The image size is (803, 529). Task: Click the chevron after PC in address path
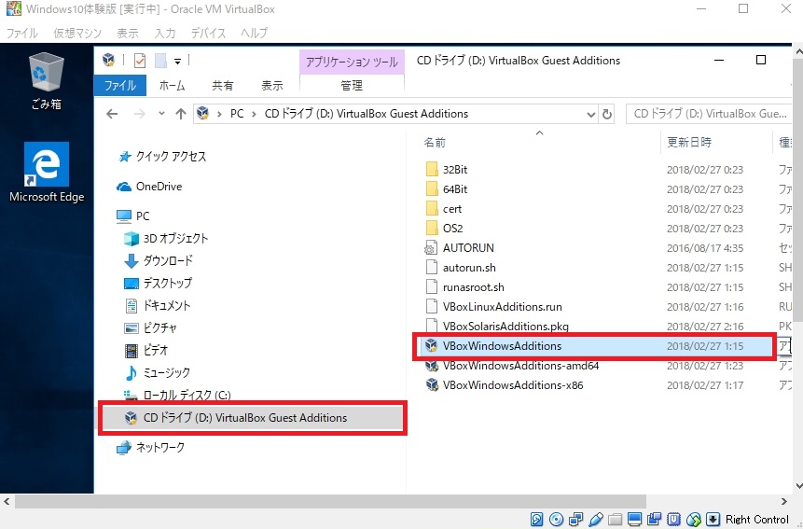[254, 114]
